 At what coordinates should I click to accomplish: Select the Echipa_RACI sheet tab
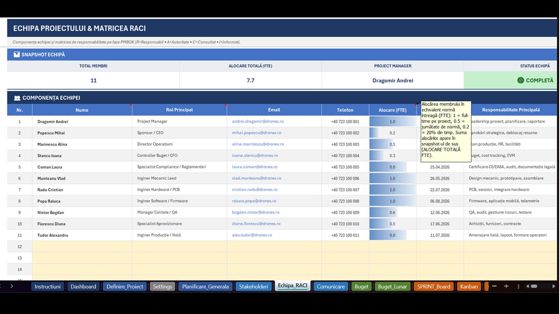pyautogui.click(x=293, y=286)
